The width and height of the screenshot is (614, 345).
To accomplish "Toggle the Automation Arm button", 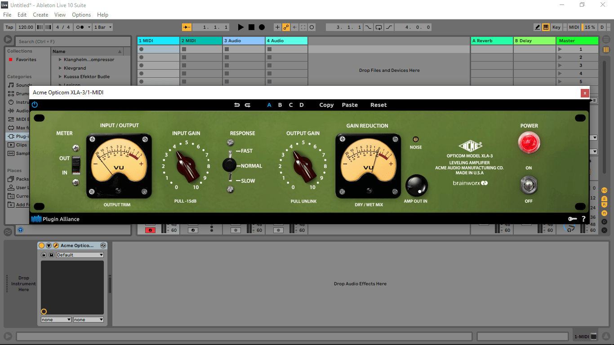I will click(286, 27).
